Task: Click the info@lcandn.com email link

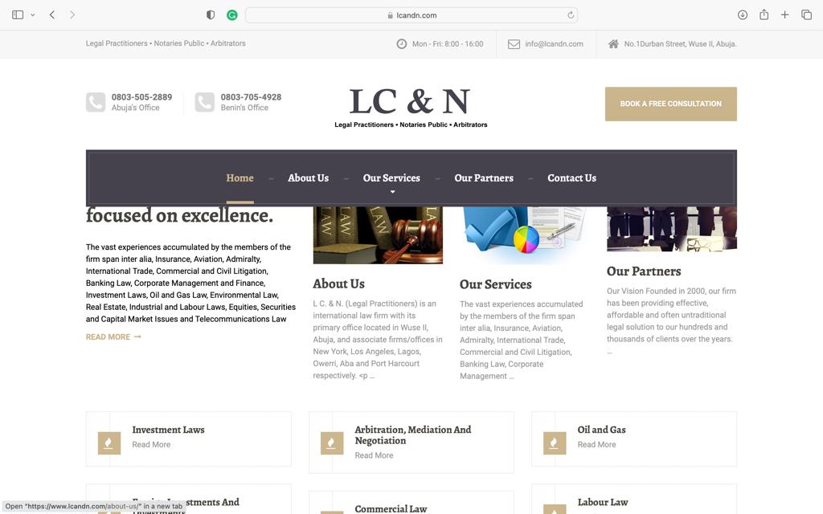Action: tap(554, 44)
